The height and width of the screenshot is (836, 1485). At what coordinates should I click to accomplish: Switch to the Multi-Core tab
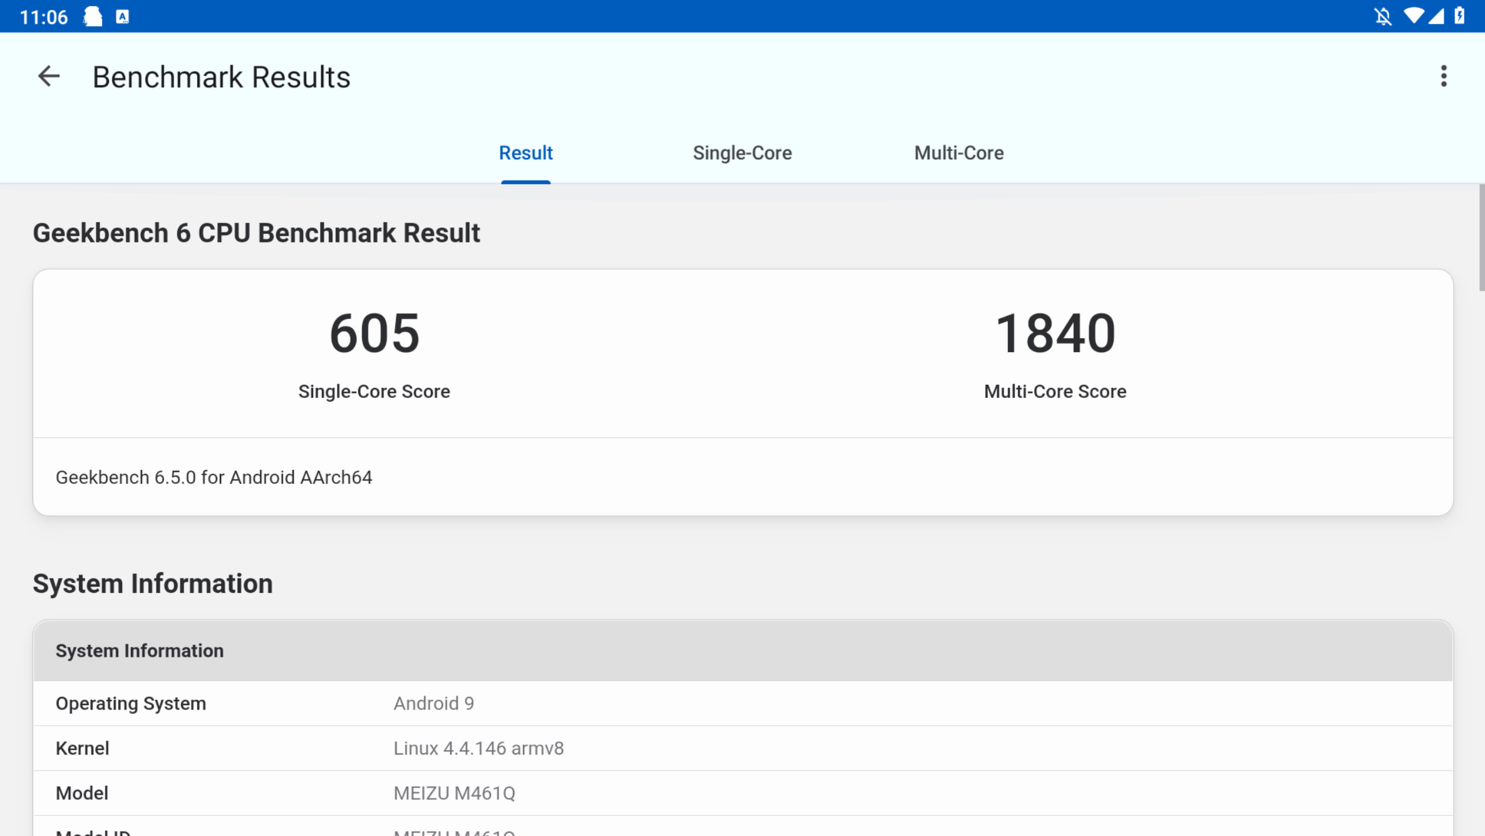pos(959,153)
